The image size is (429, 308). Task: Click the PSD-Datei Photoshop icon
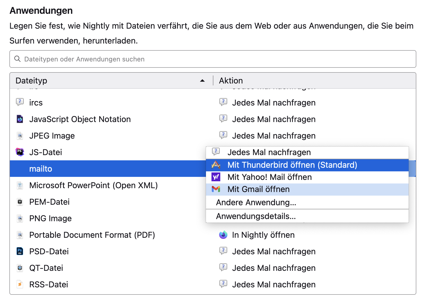[x=20, y=251]
